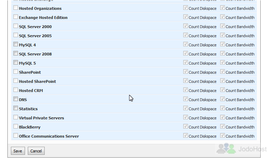The width and height of the screenshot is (273, 158).
Task: Toggle Count Bandwidth for SQL Server 2005
Action: (222, 35)
